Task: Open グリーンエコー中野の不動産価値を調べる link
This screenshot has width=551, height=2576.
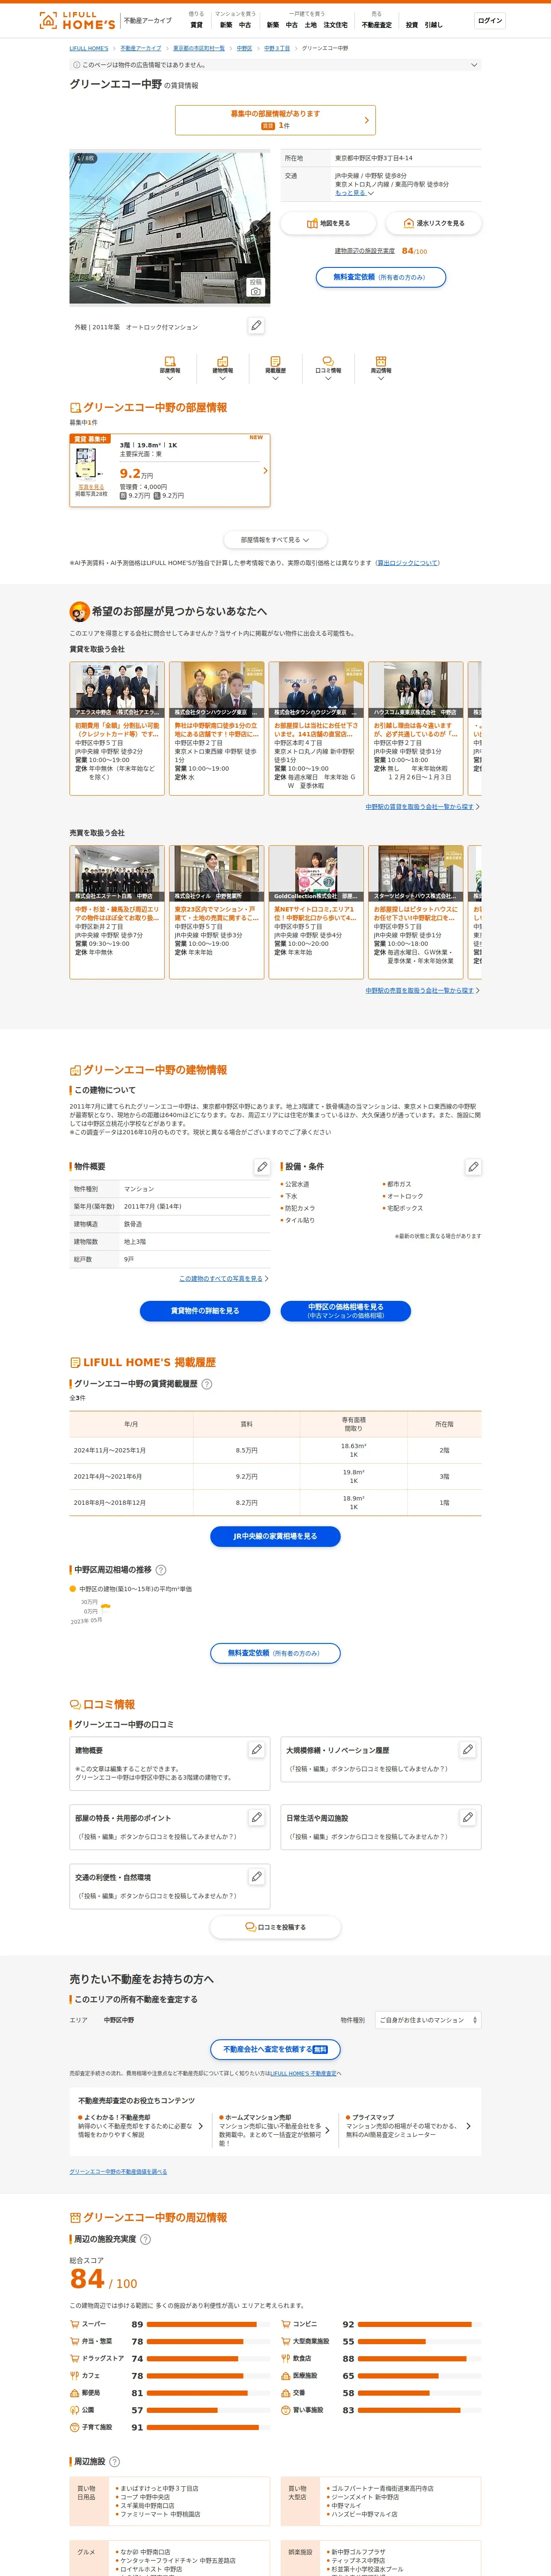Action: tap(118, 2172)
